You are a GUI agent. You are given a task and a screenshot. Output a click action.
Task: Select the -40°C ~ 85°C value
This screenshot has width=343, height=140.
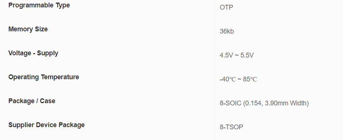238,79
